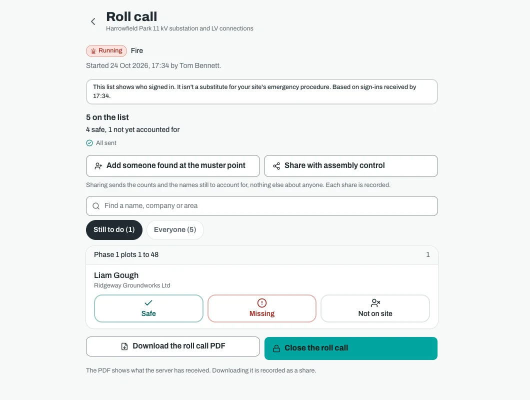
Task: Go back using the left chevron arrow
Action: pos(93,21)
